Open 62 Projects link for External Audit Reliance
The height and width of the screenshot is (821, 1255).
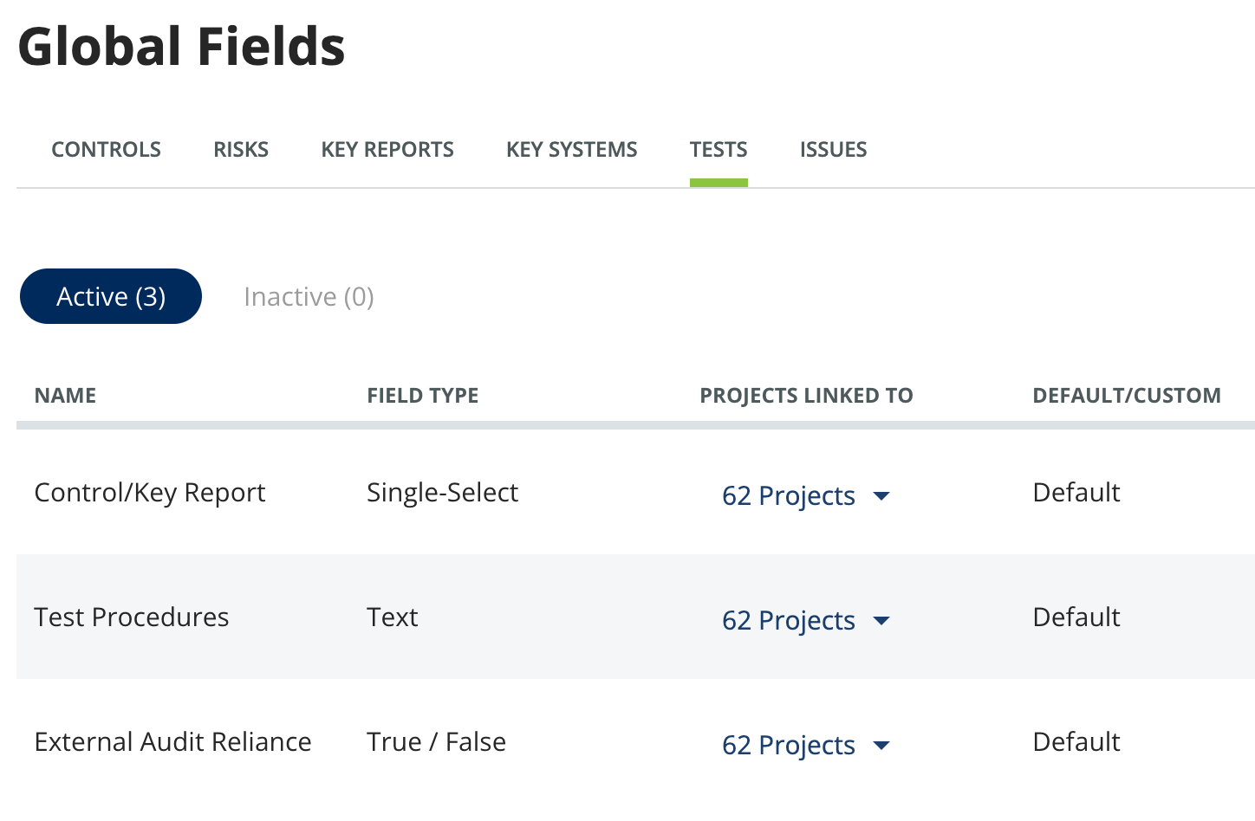(789, 745)
